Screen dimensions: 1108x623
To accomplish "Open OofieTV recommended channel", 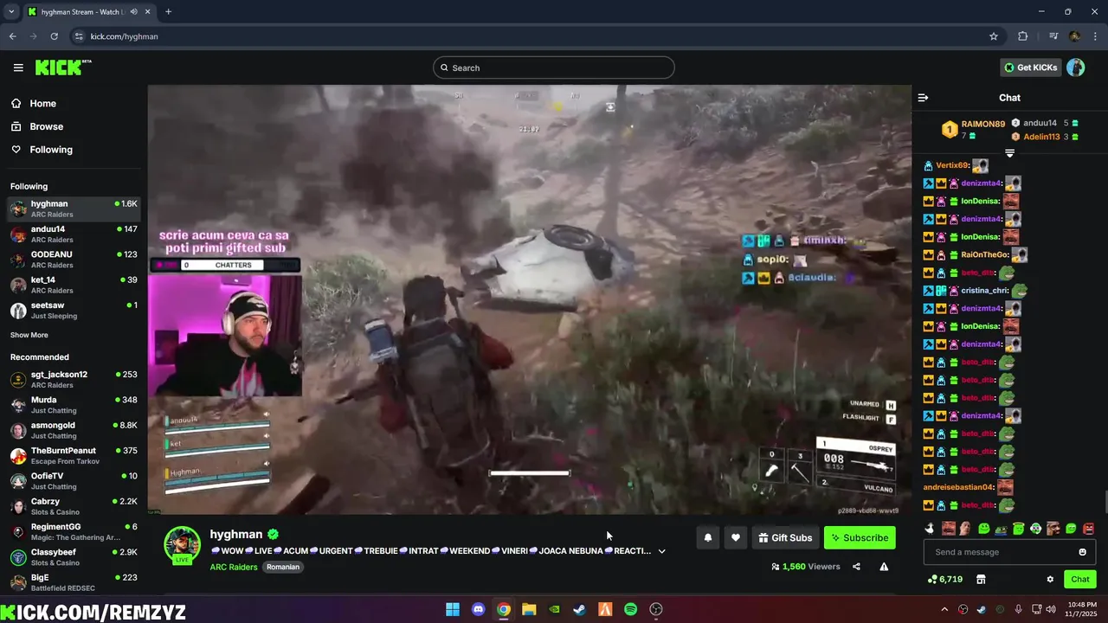I will click(x=74, y=481).
